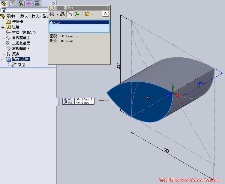Expand the 注解 annotations node
225x184 pixels.
(x=3, y=27)
